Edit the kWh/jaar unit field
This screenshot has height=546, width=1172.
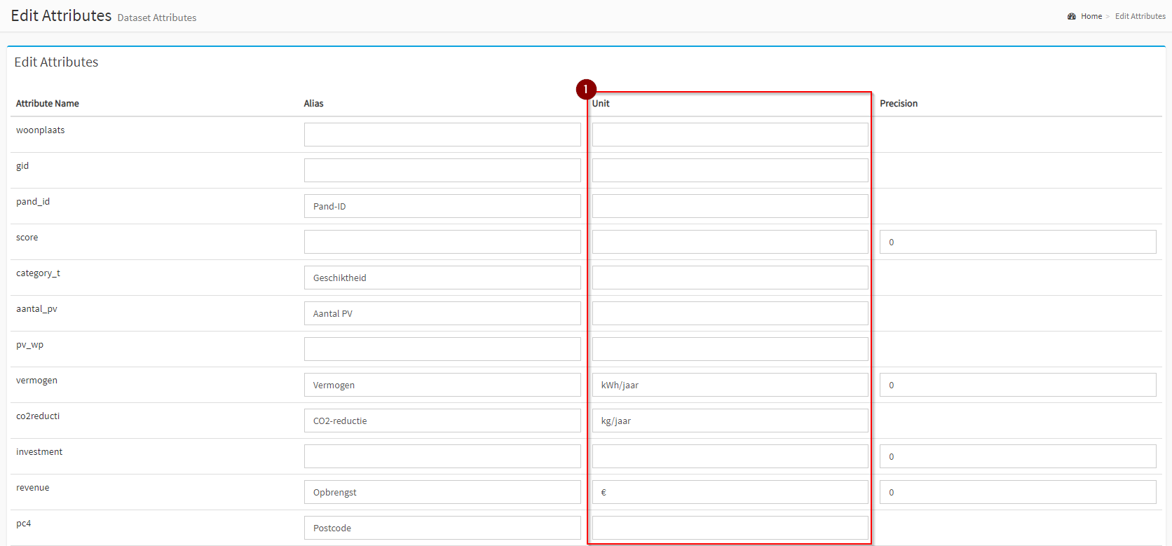coord(730,385)
